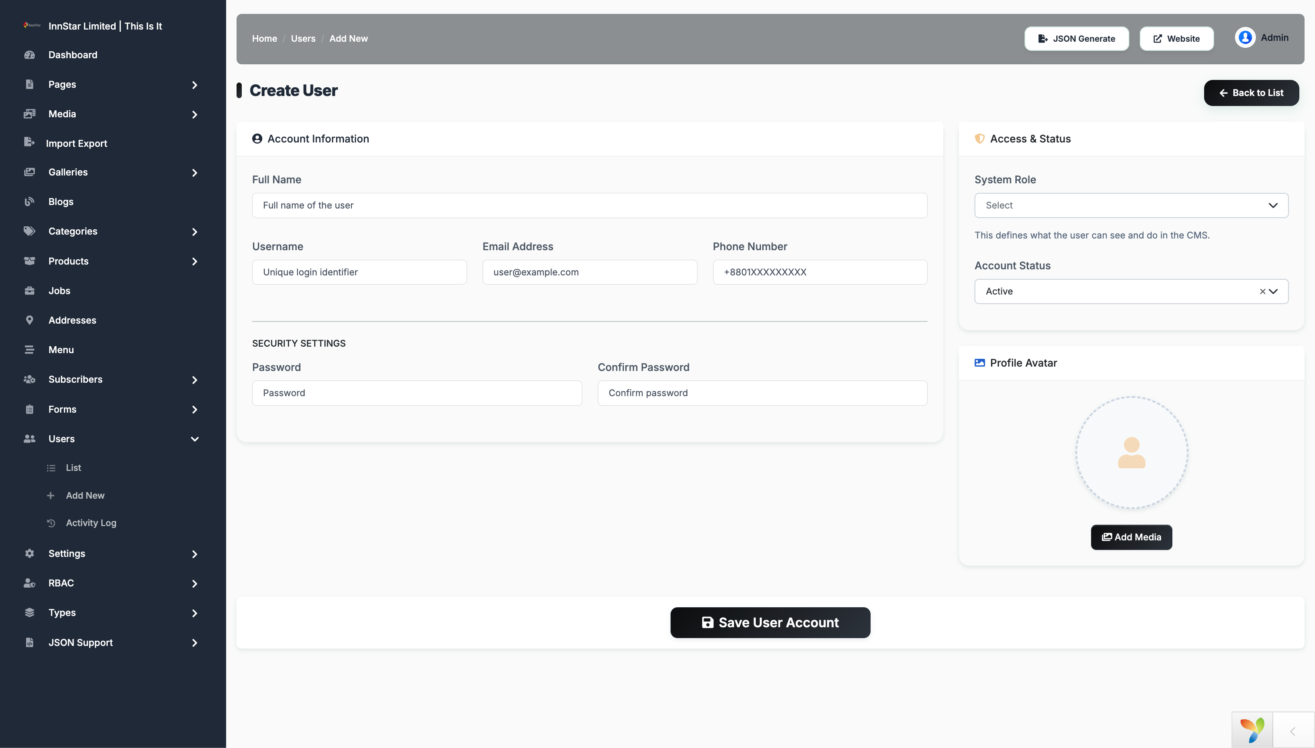
Task: Click the InnStar logo icon
Action: (31, 25)
